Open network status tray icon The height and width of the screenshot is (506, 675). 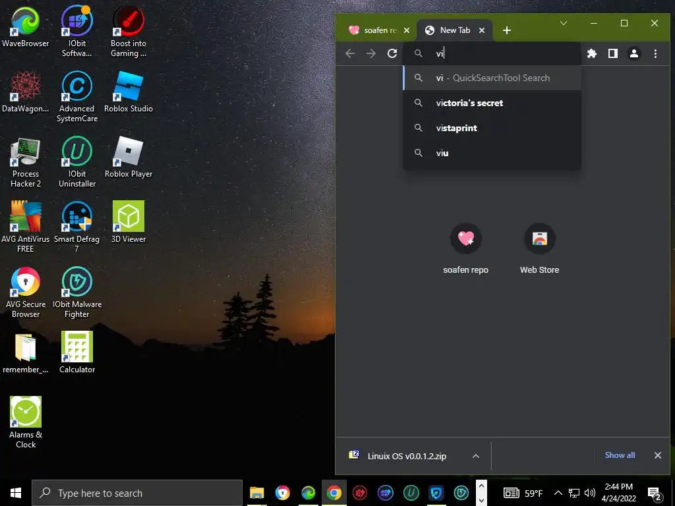(x=574, y=493)
